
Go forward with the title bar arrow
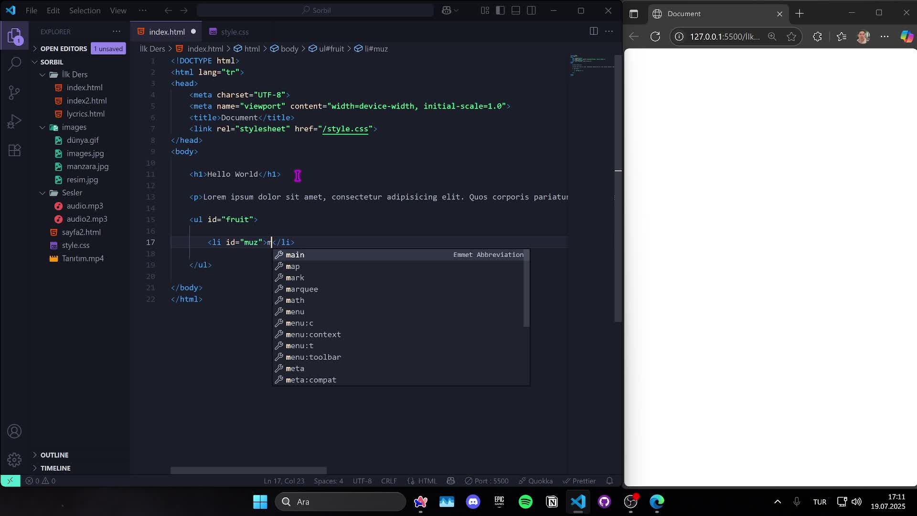184,11
